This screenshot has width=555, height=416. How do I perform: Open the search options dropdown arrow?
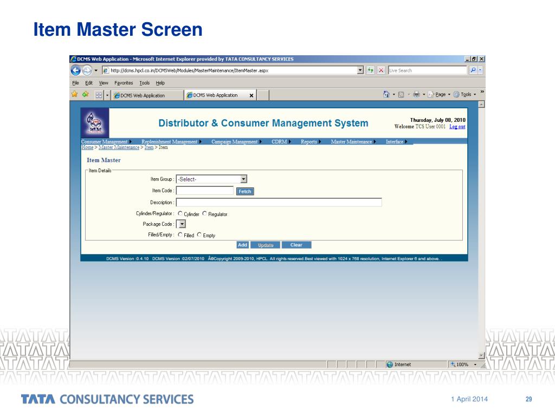pyautogui.click(x=480, y=70)
